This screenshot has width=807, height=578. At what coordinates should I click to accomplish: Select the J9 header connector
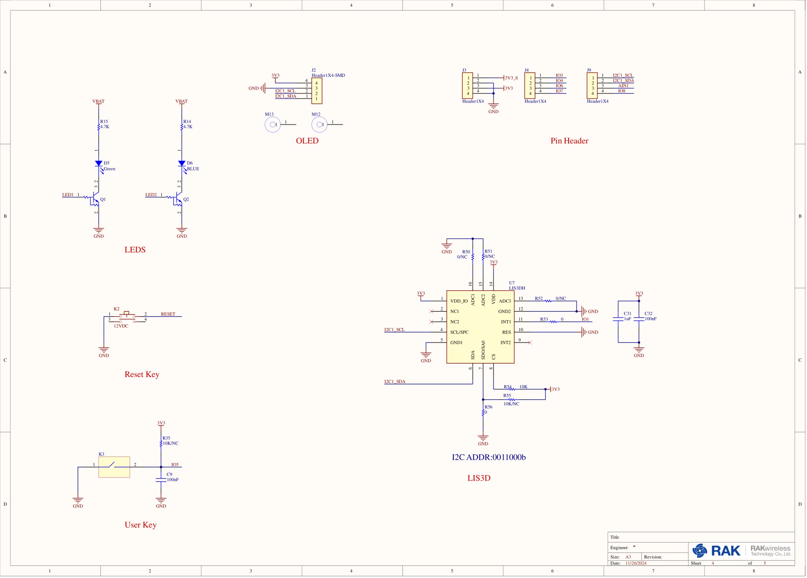click(x=592, y=86)
